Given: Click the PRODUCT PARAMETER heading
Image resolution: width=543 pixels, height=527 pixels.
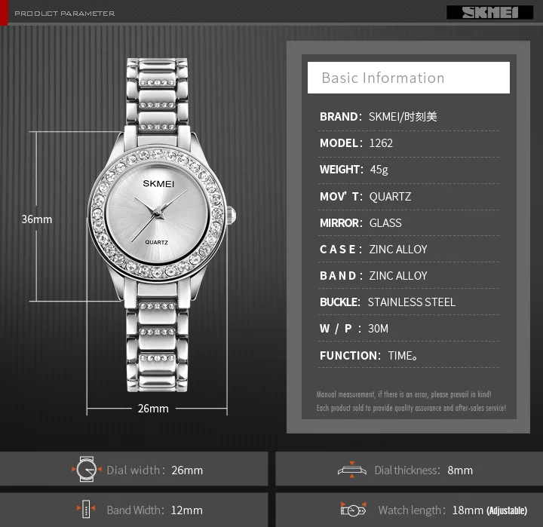Looking at the screenshot, I should tap(64, 14).
